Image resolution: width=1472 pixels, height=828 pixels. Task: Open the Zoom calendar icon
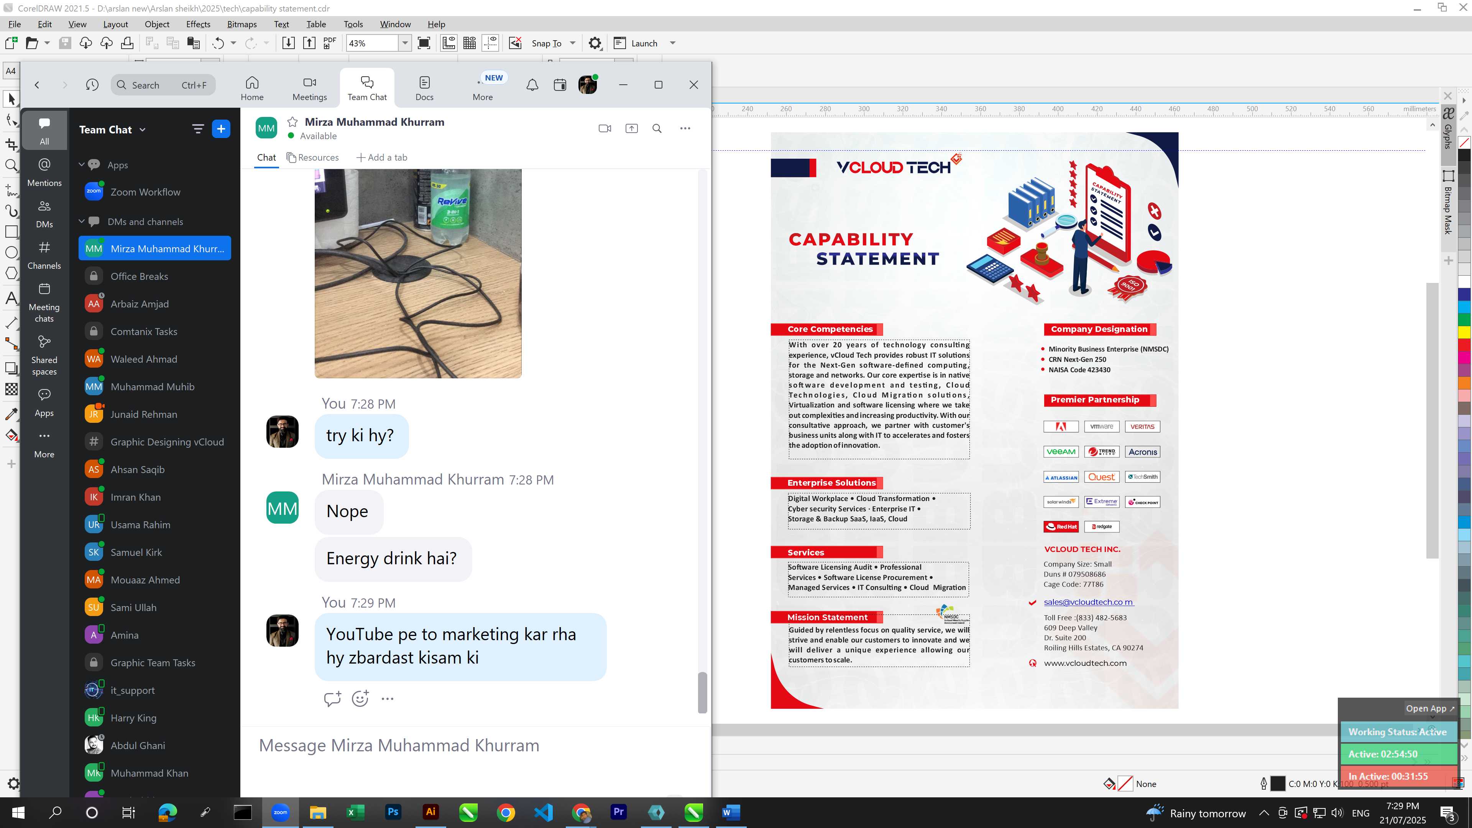(x=560, y=85)
